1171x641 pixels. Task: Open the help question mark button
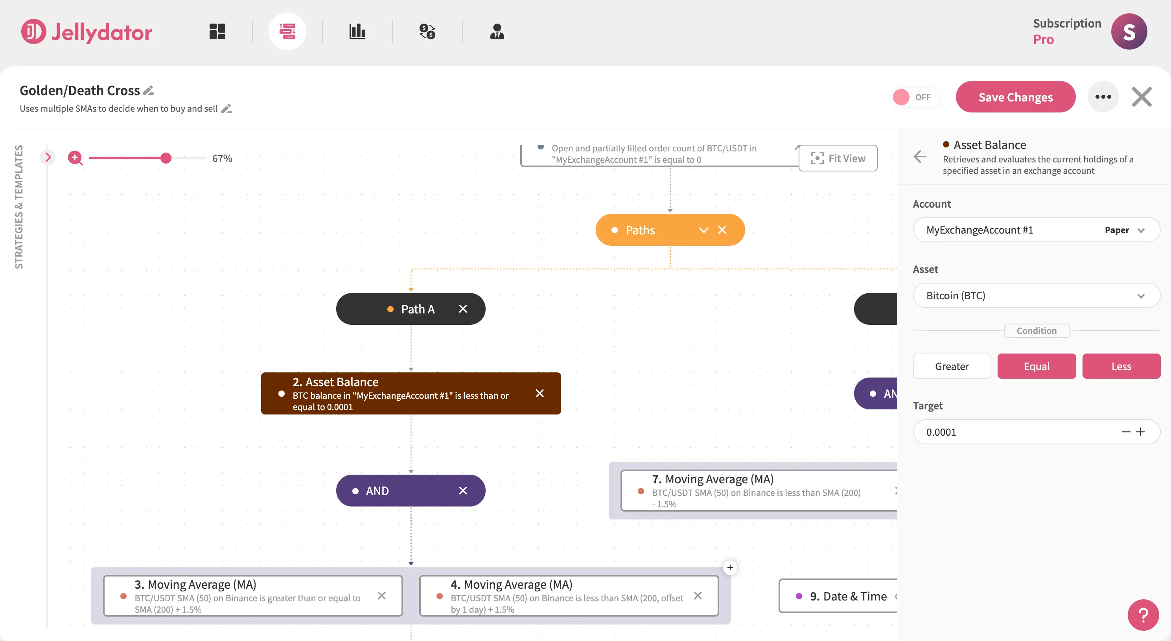1143,615
